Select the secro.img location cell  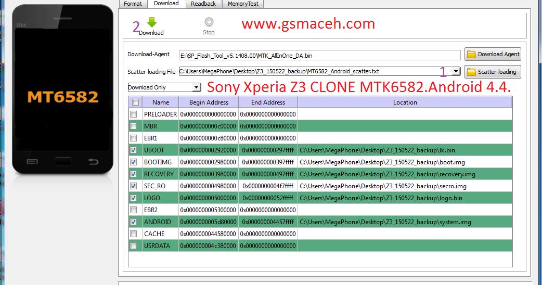click(405, 186)
